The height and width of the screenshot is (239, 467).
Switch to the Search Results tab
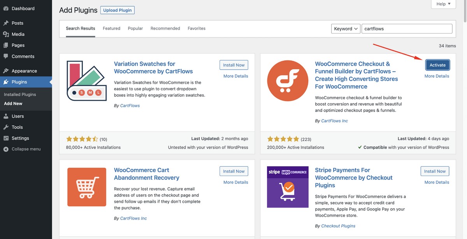click(x=81, y=28)
